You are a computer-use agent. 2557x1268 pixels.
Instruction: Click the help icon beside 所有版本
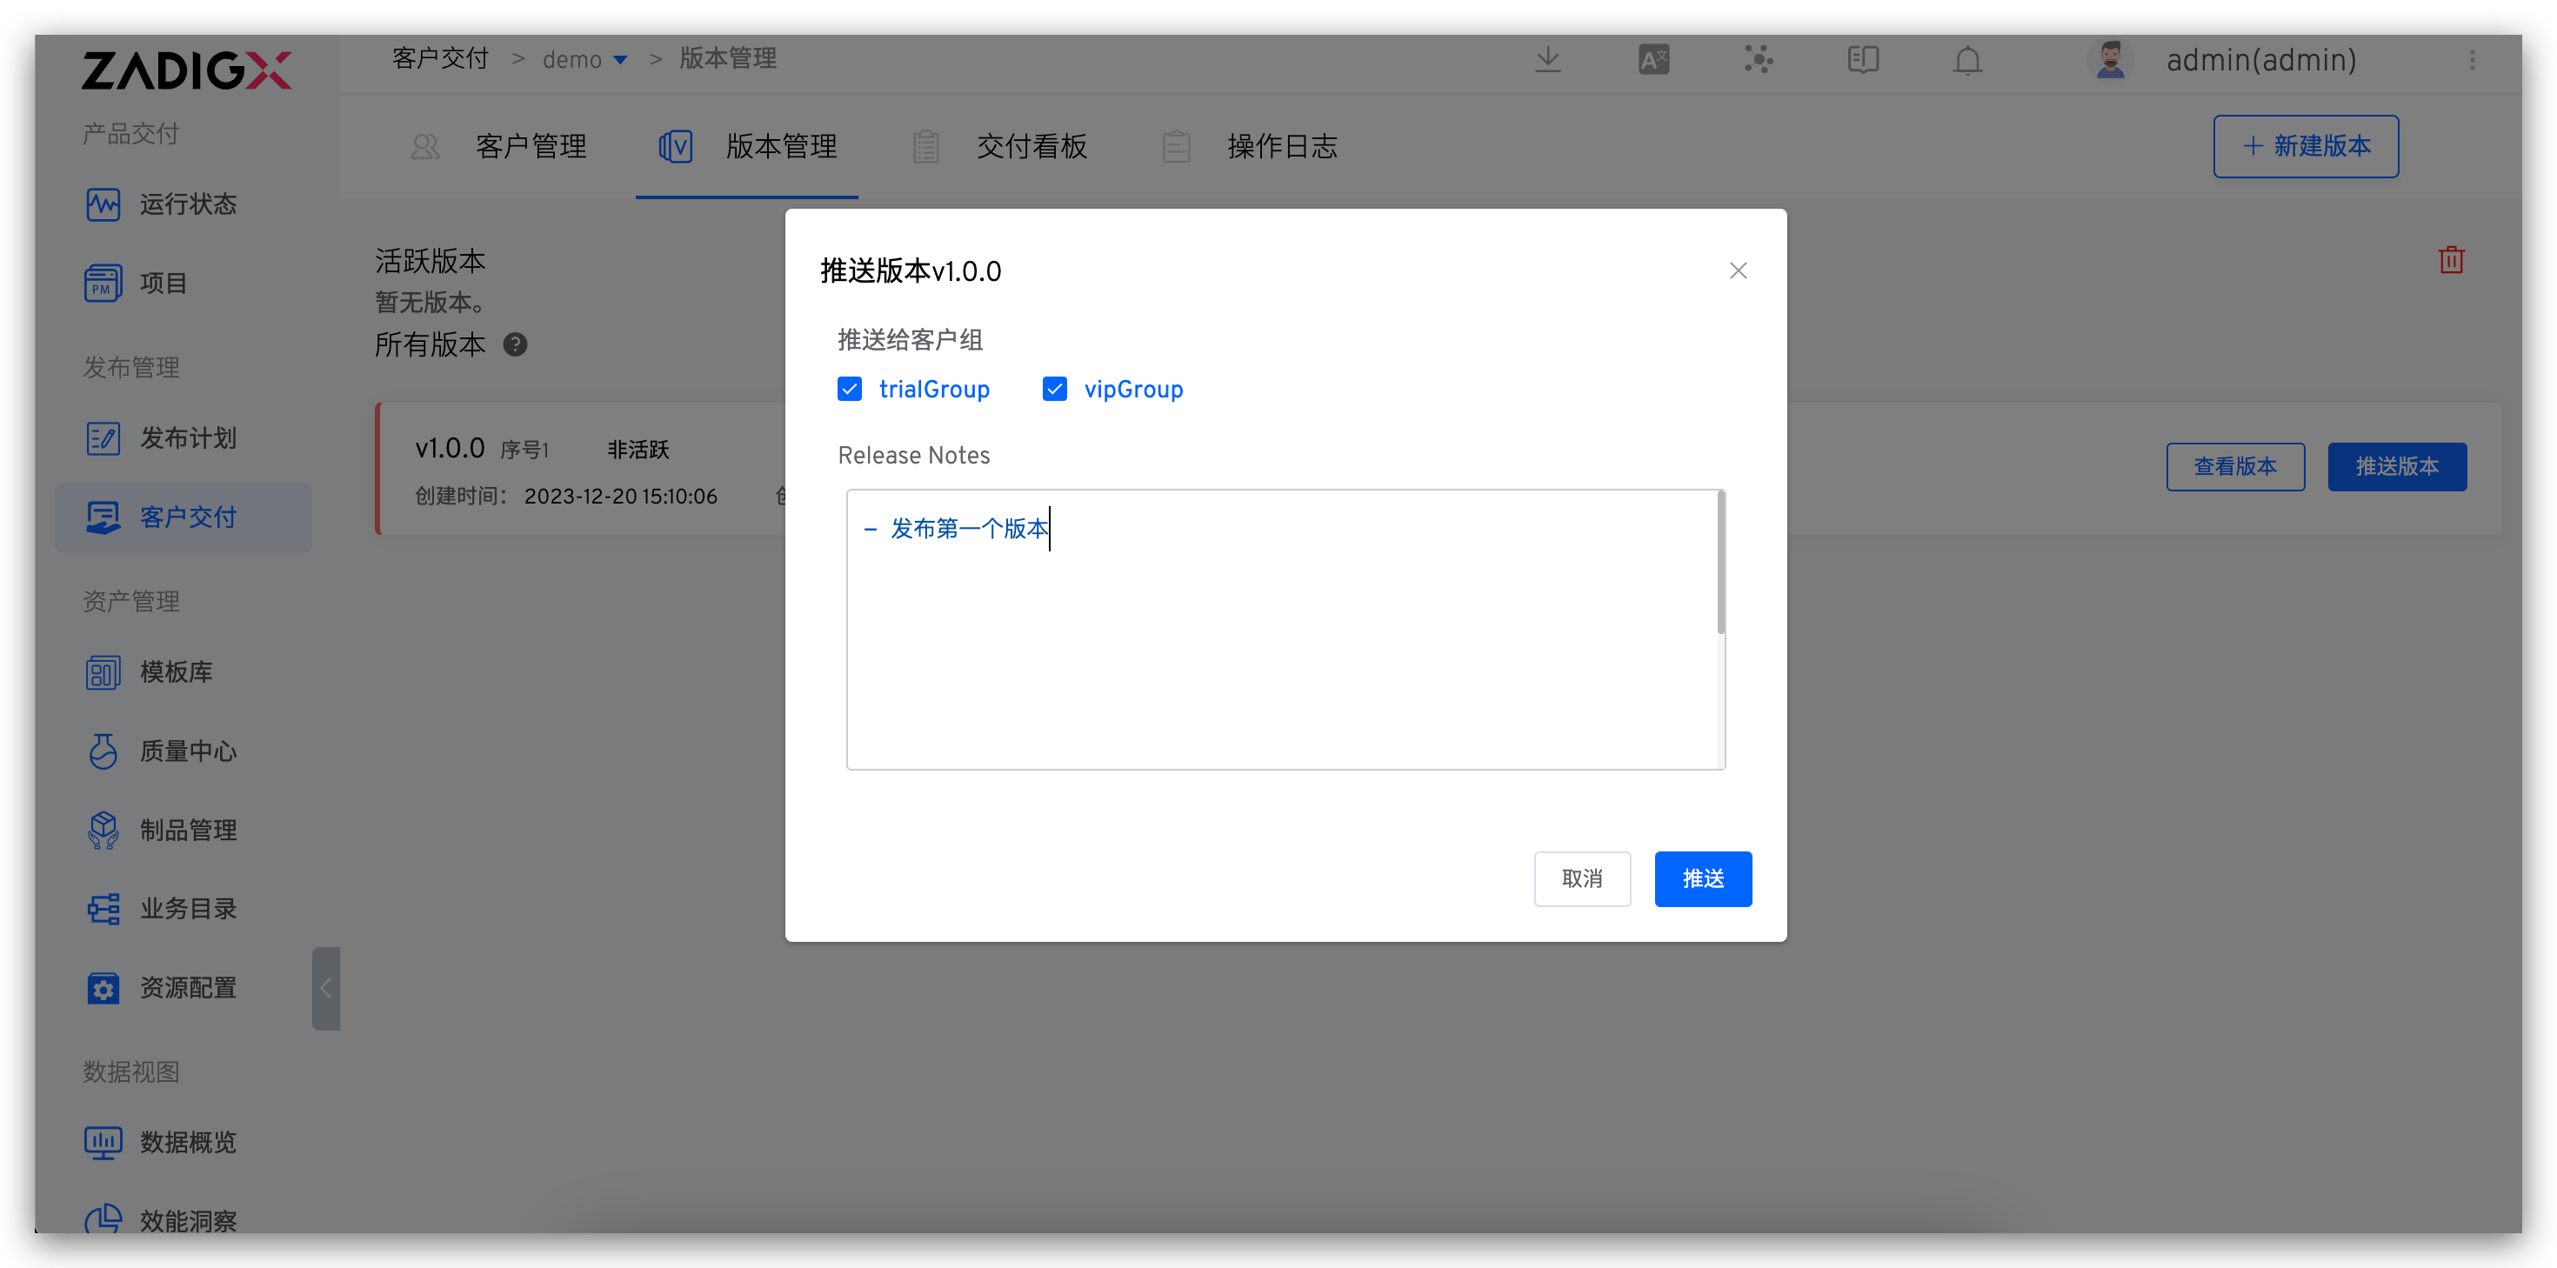515,344
